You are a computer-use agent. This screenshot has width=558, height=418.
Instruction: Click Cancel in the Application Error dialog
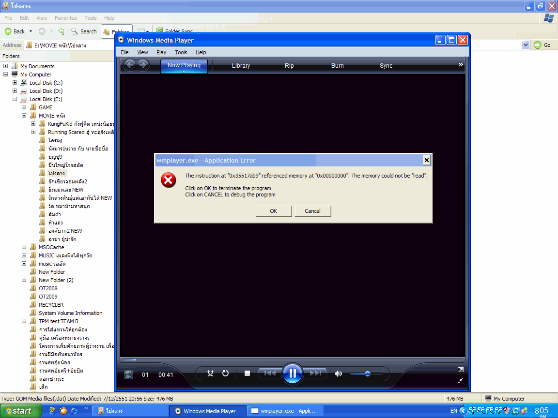312,211
